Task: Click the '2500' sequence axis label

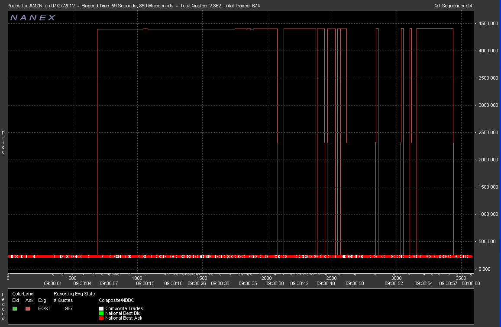Action: (x=331, y=278)
